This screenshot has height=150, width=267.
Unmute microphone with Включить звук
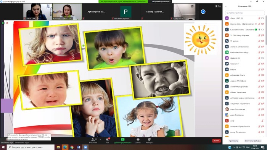7,140
